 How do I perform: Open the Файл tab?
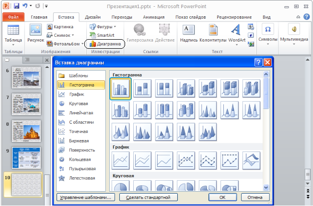[13, 17]
